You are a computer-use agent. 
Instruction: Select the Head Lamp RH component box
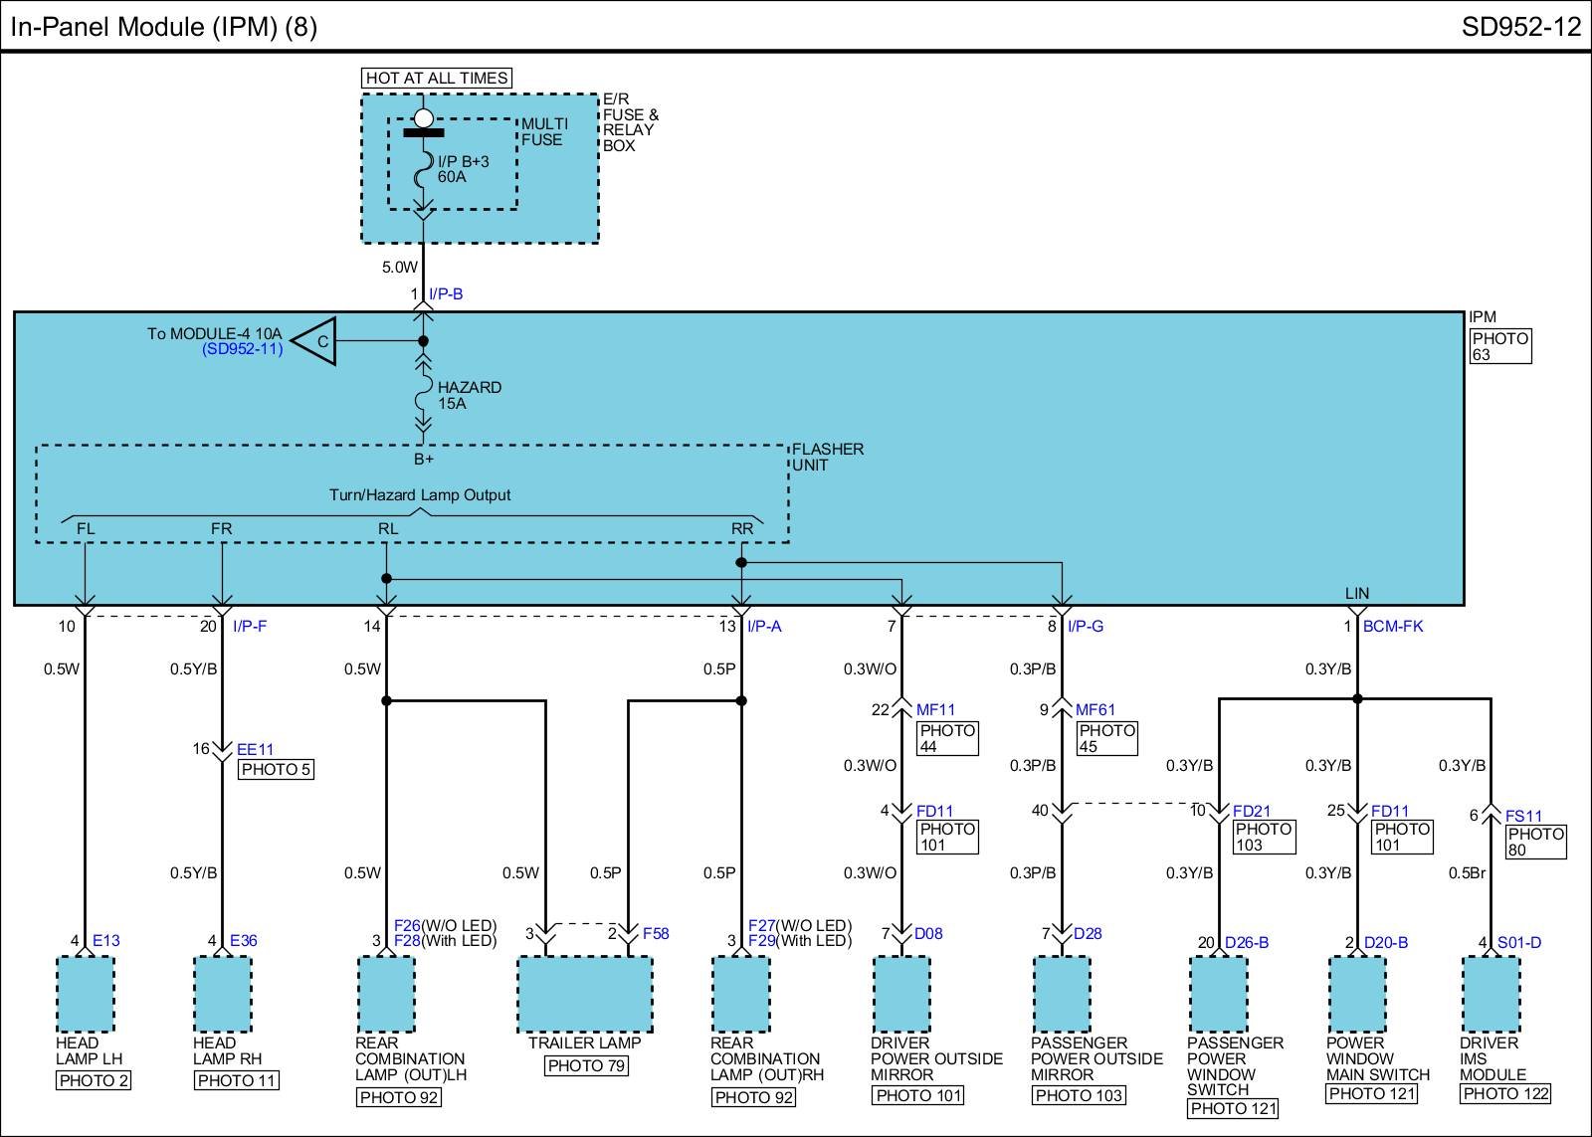[222, 994]
